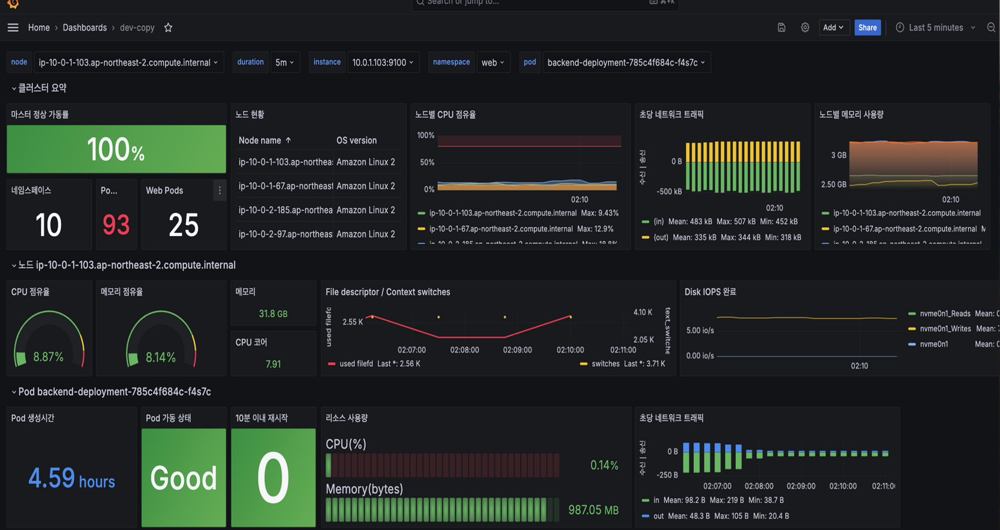Sort by Node name arrow
The width and height of the screenshot is (1000, 530).
pyautogui.click(x=288, y=140)
